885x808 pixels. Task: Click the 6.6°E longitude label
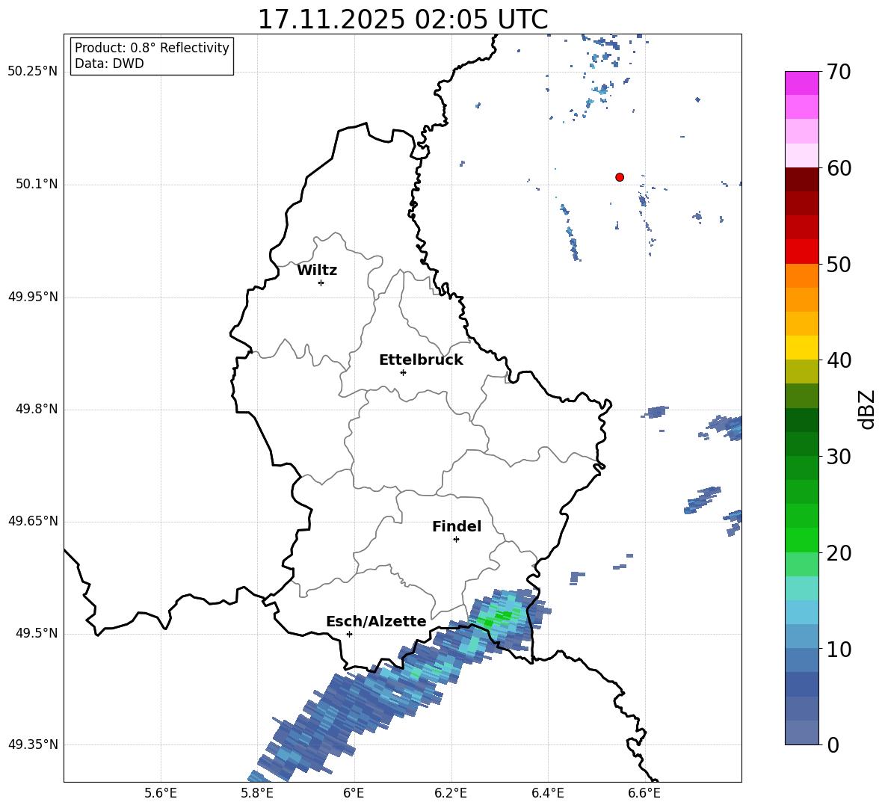pos(644,794)
